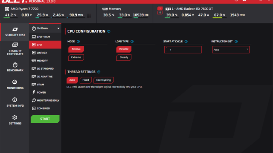273x153 pixels.
Task: Select the Memory test
Action: [45, 61]
